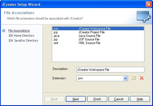
Task: Select the .jsp JSP Source File row
Action: click(x=98, y=39)
